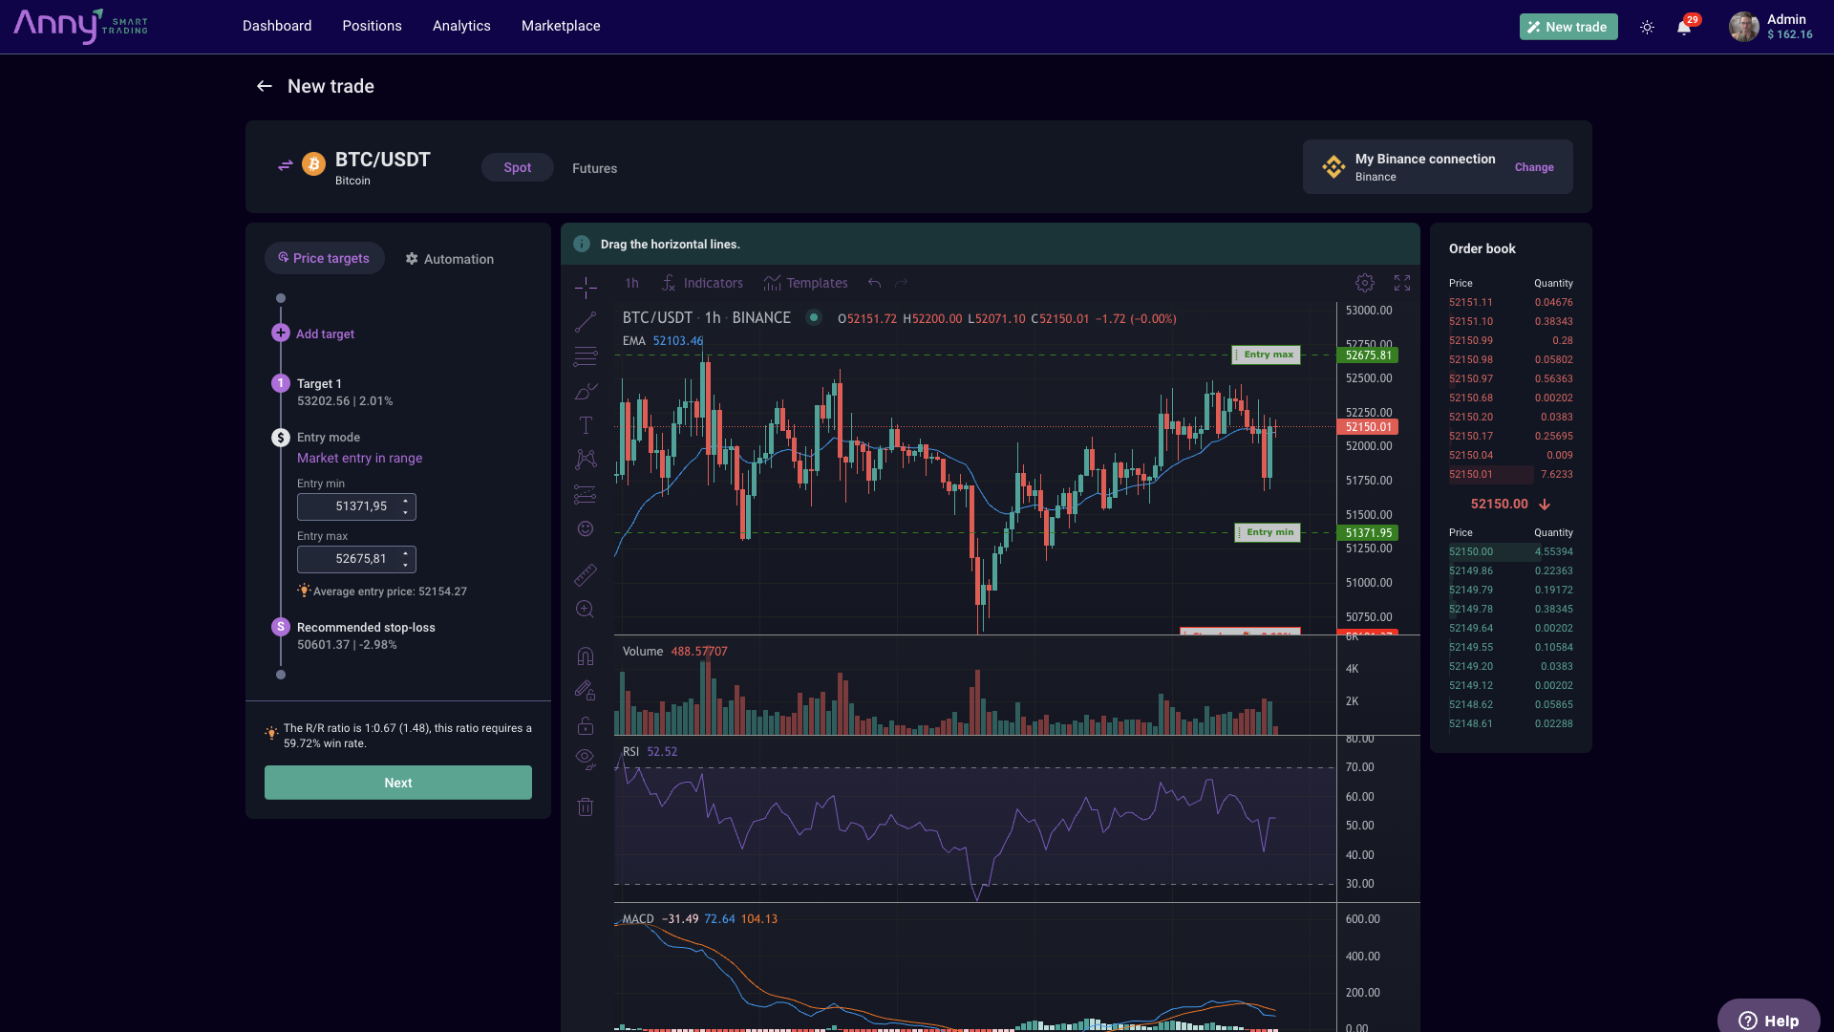
Task: Undo the last chart action
Action: tap(874, 283)
